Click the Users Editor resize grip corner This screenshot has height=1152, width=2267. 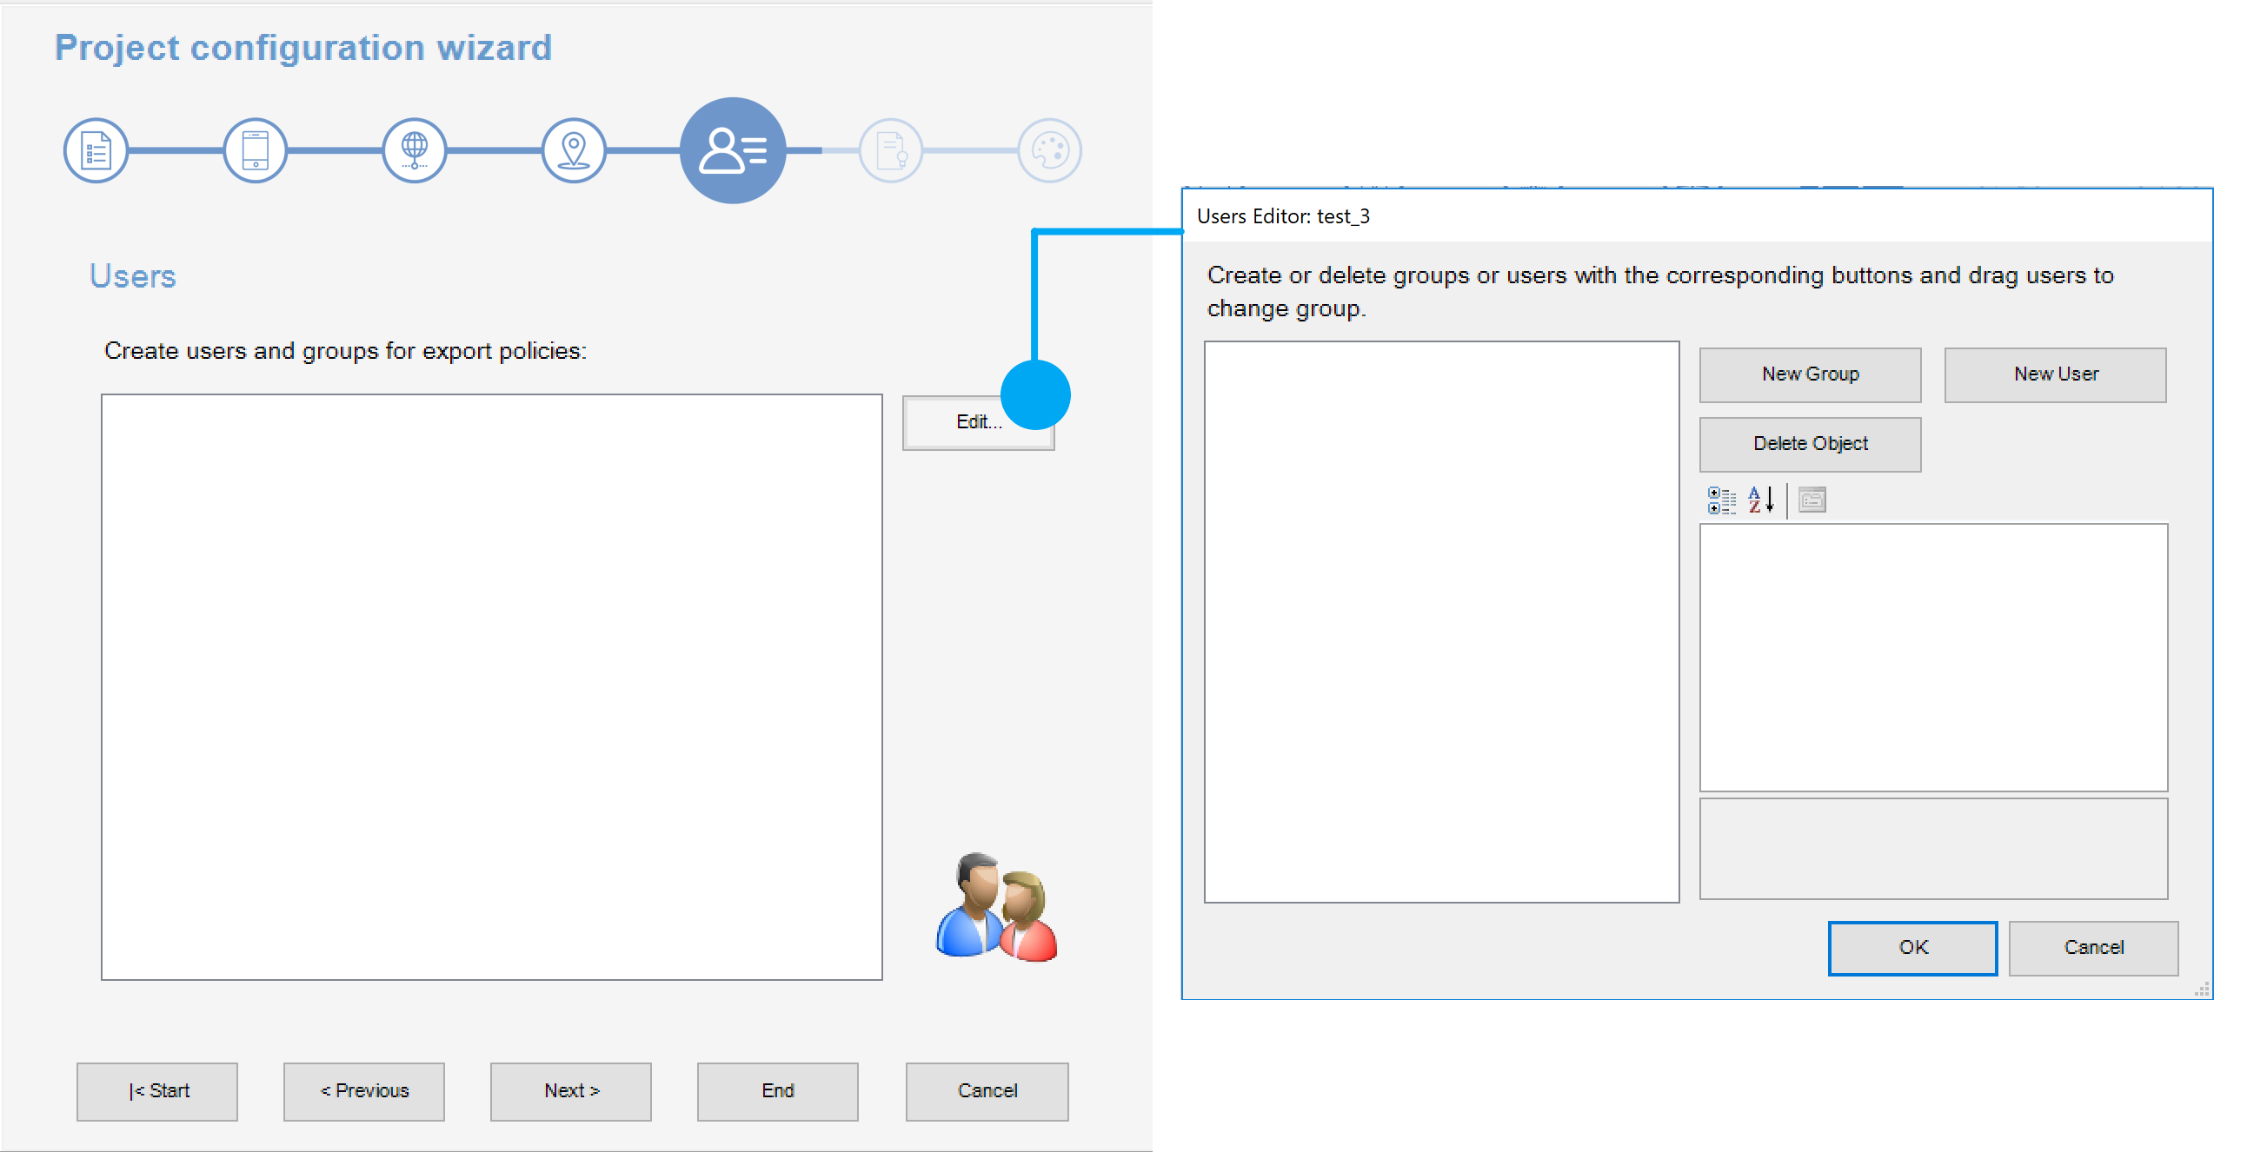click(x=2203, y=990)
